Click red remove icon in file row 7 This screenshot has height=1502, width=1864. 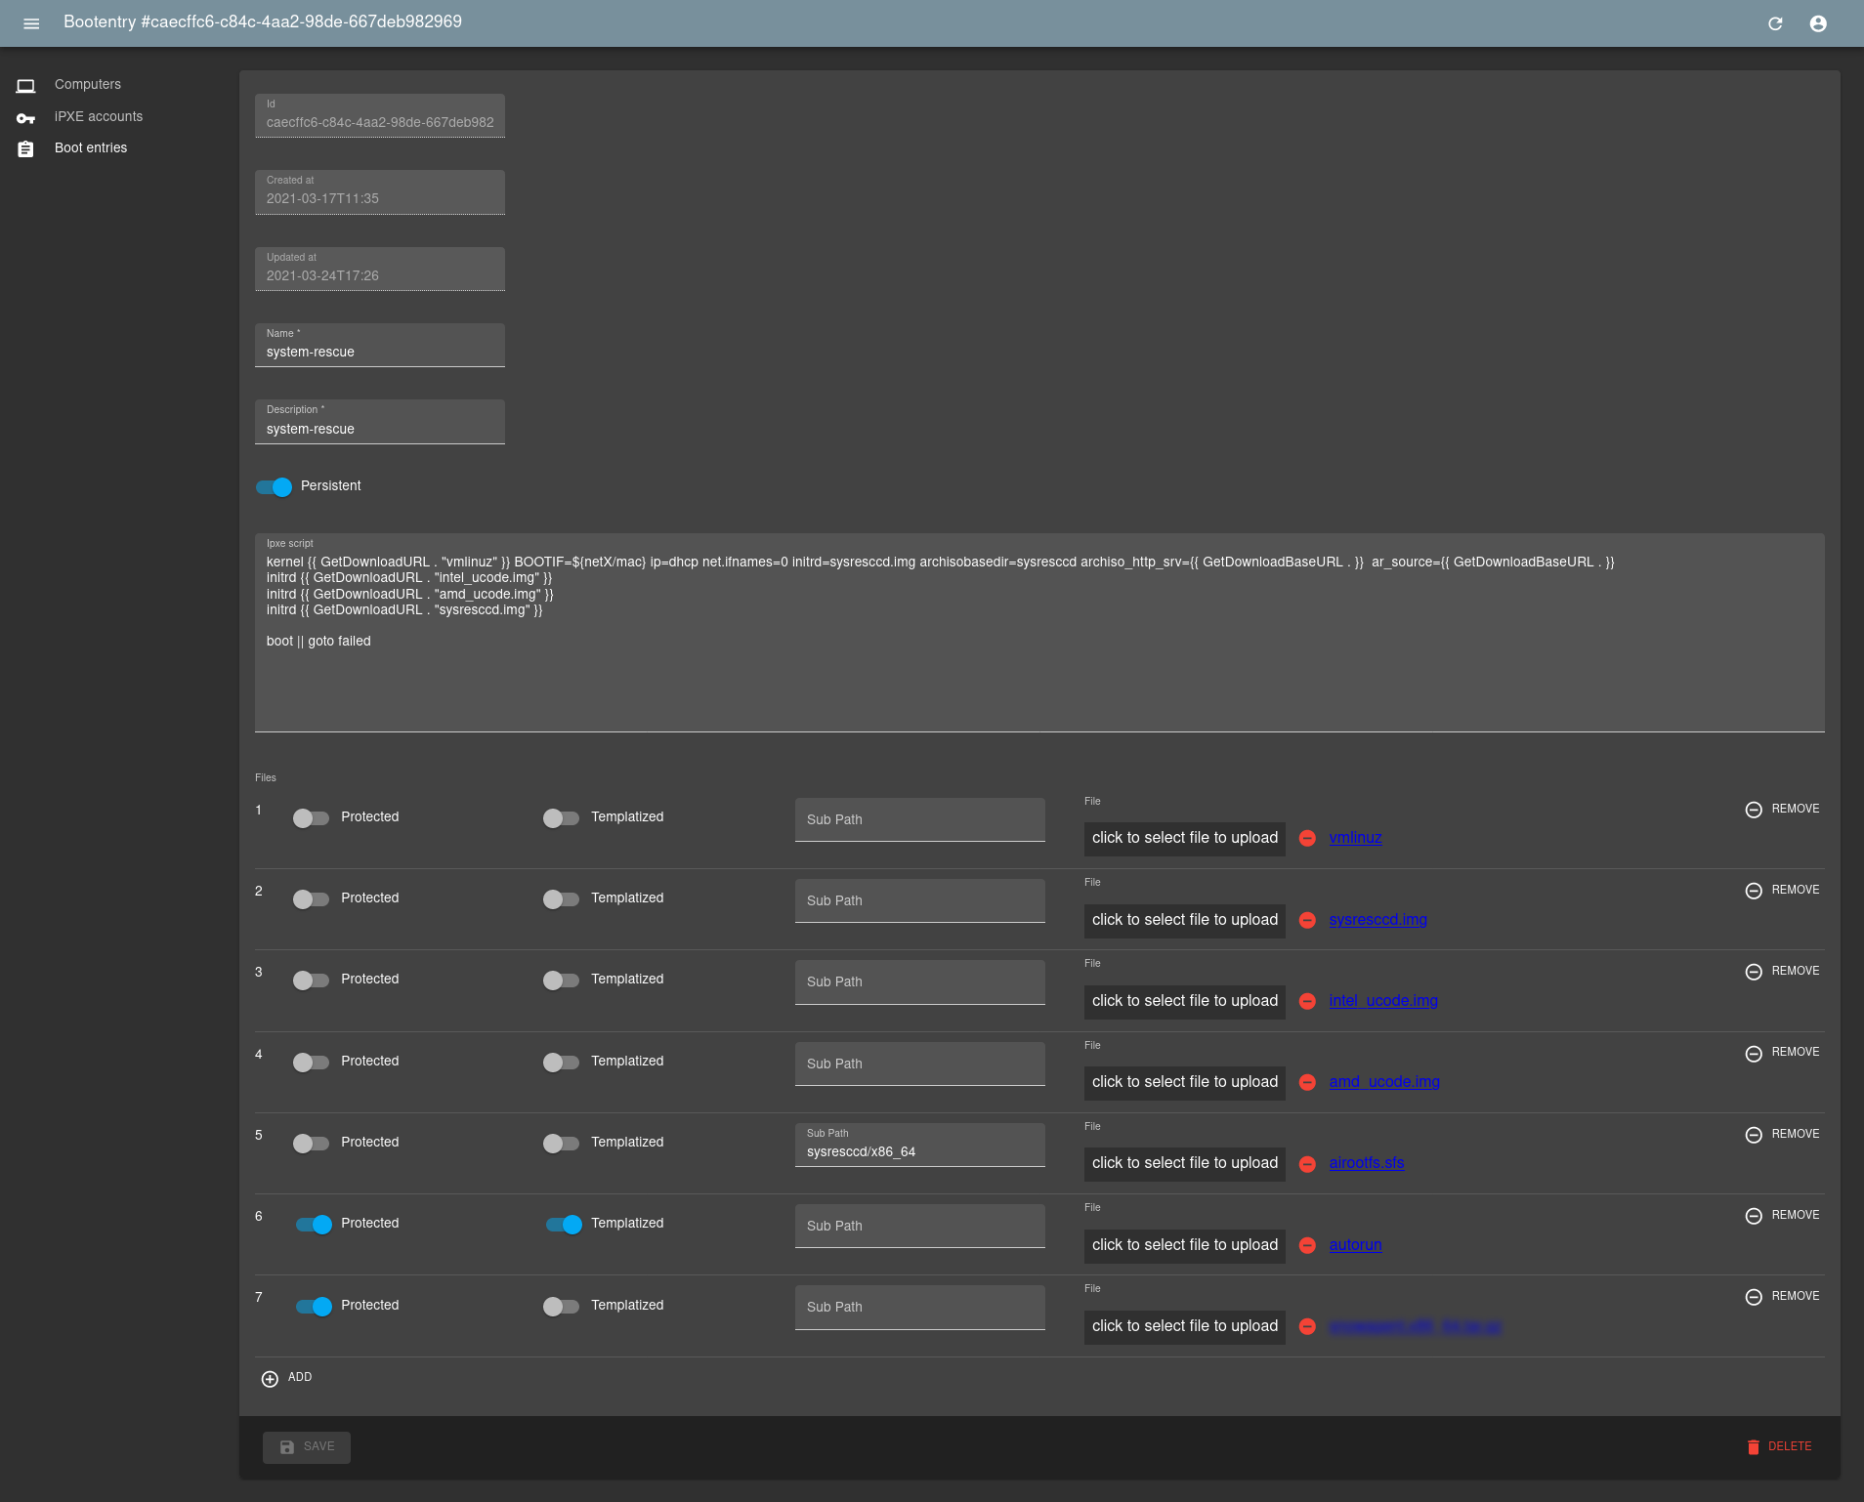pos(1307,1326)
